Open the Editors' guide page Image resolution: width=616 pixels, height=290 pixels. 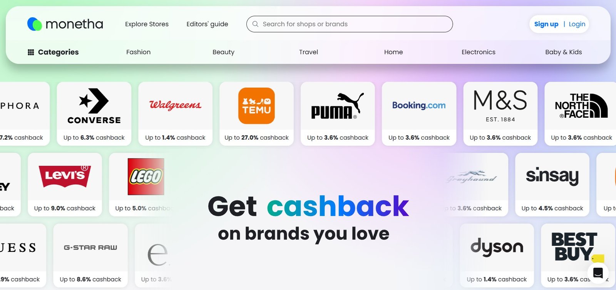tap(207, 24)
